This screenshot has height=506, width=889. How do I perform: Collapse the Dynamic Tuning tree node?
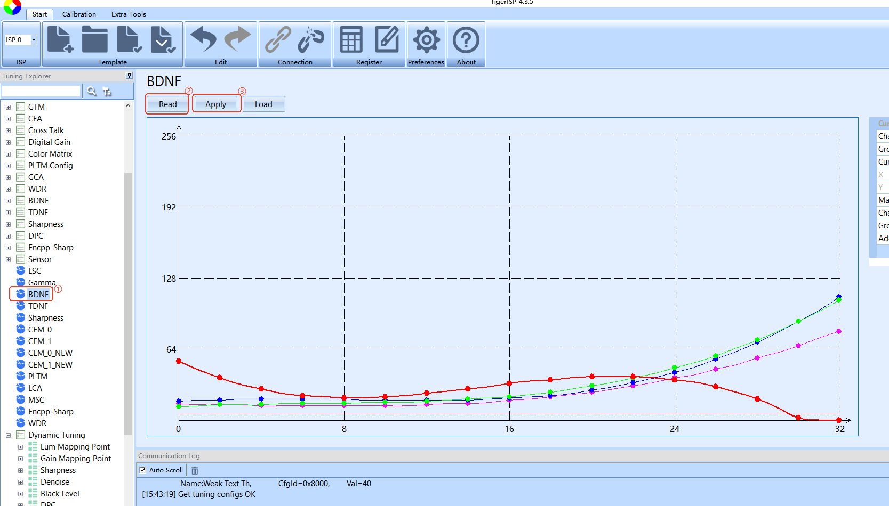(8, 435)
